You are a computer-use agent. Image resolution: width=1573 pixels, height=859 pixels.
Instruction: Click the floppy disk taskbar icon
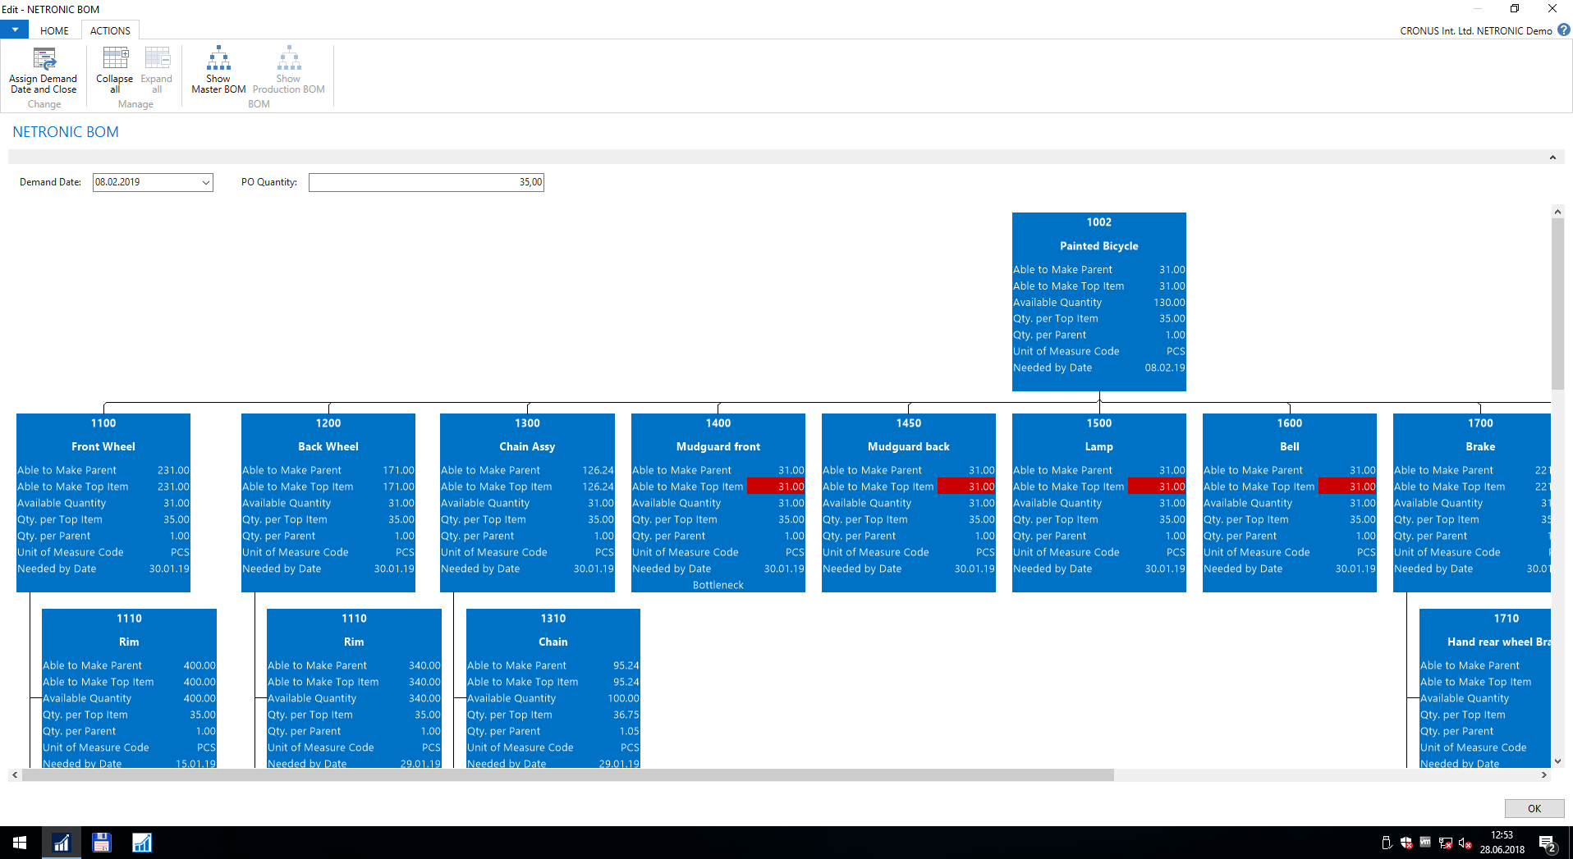101,843
